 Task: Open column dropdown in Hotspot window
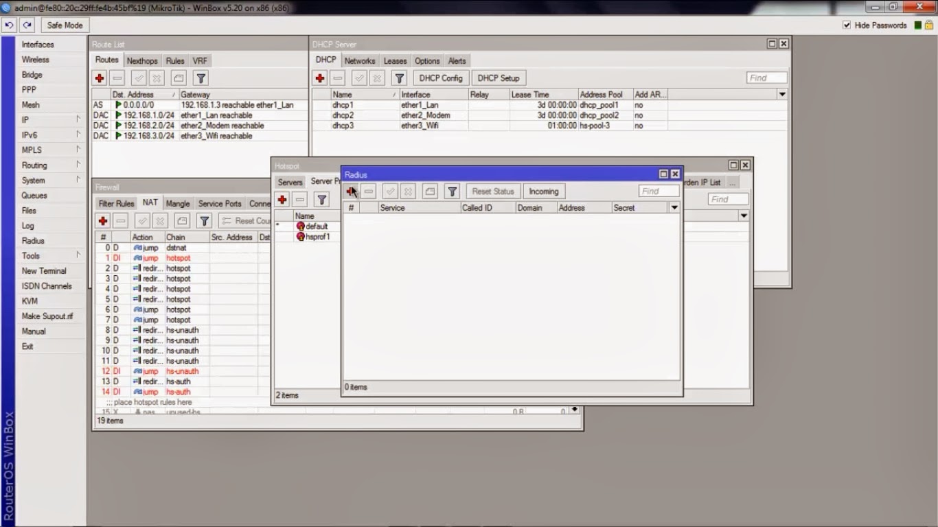744,215
